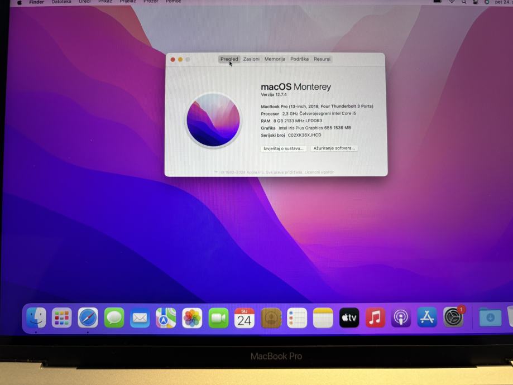Viewport: 513px width, 385px height.
Task: Open Reminders app in the Dock
Action: (x=297, y=317)
